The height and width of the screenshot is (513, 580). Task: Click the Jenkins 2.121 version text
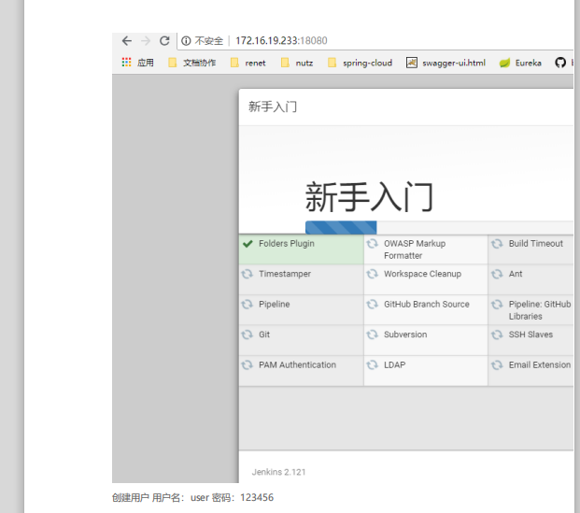pyautogui.click(x=279, y=472)
